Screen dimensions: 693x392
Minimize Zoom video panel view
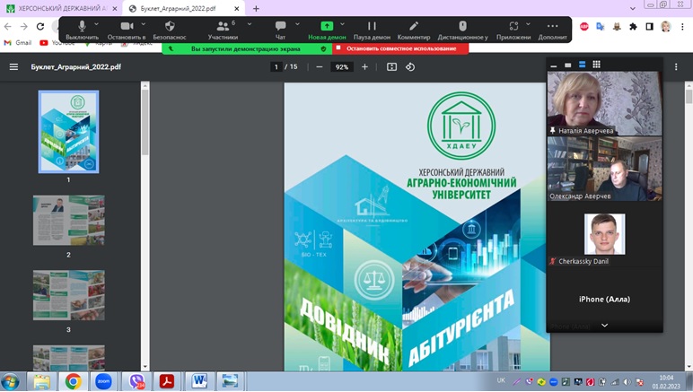(x=554, y=65)
